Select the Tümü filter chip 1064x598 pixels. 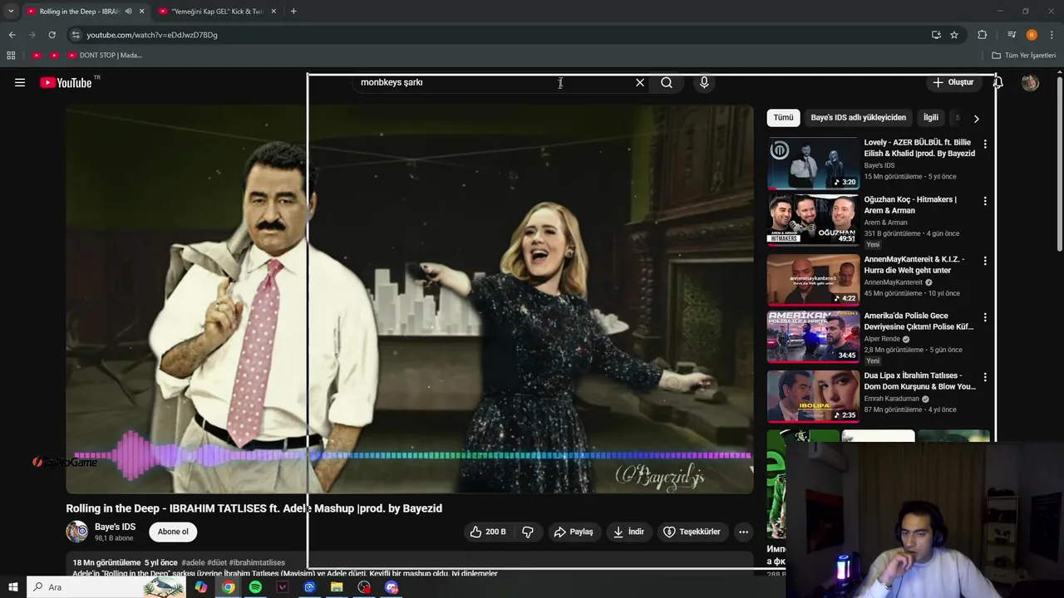[x=783, y=118]
